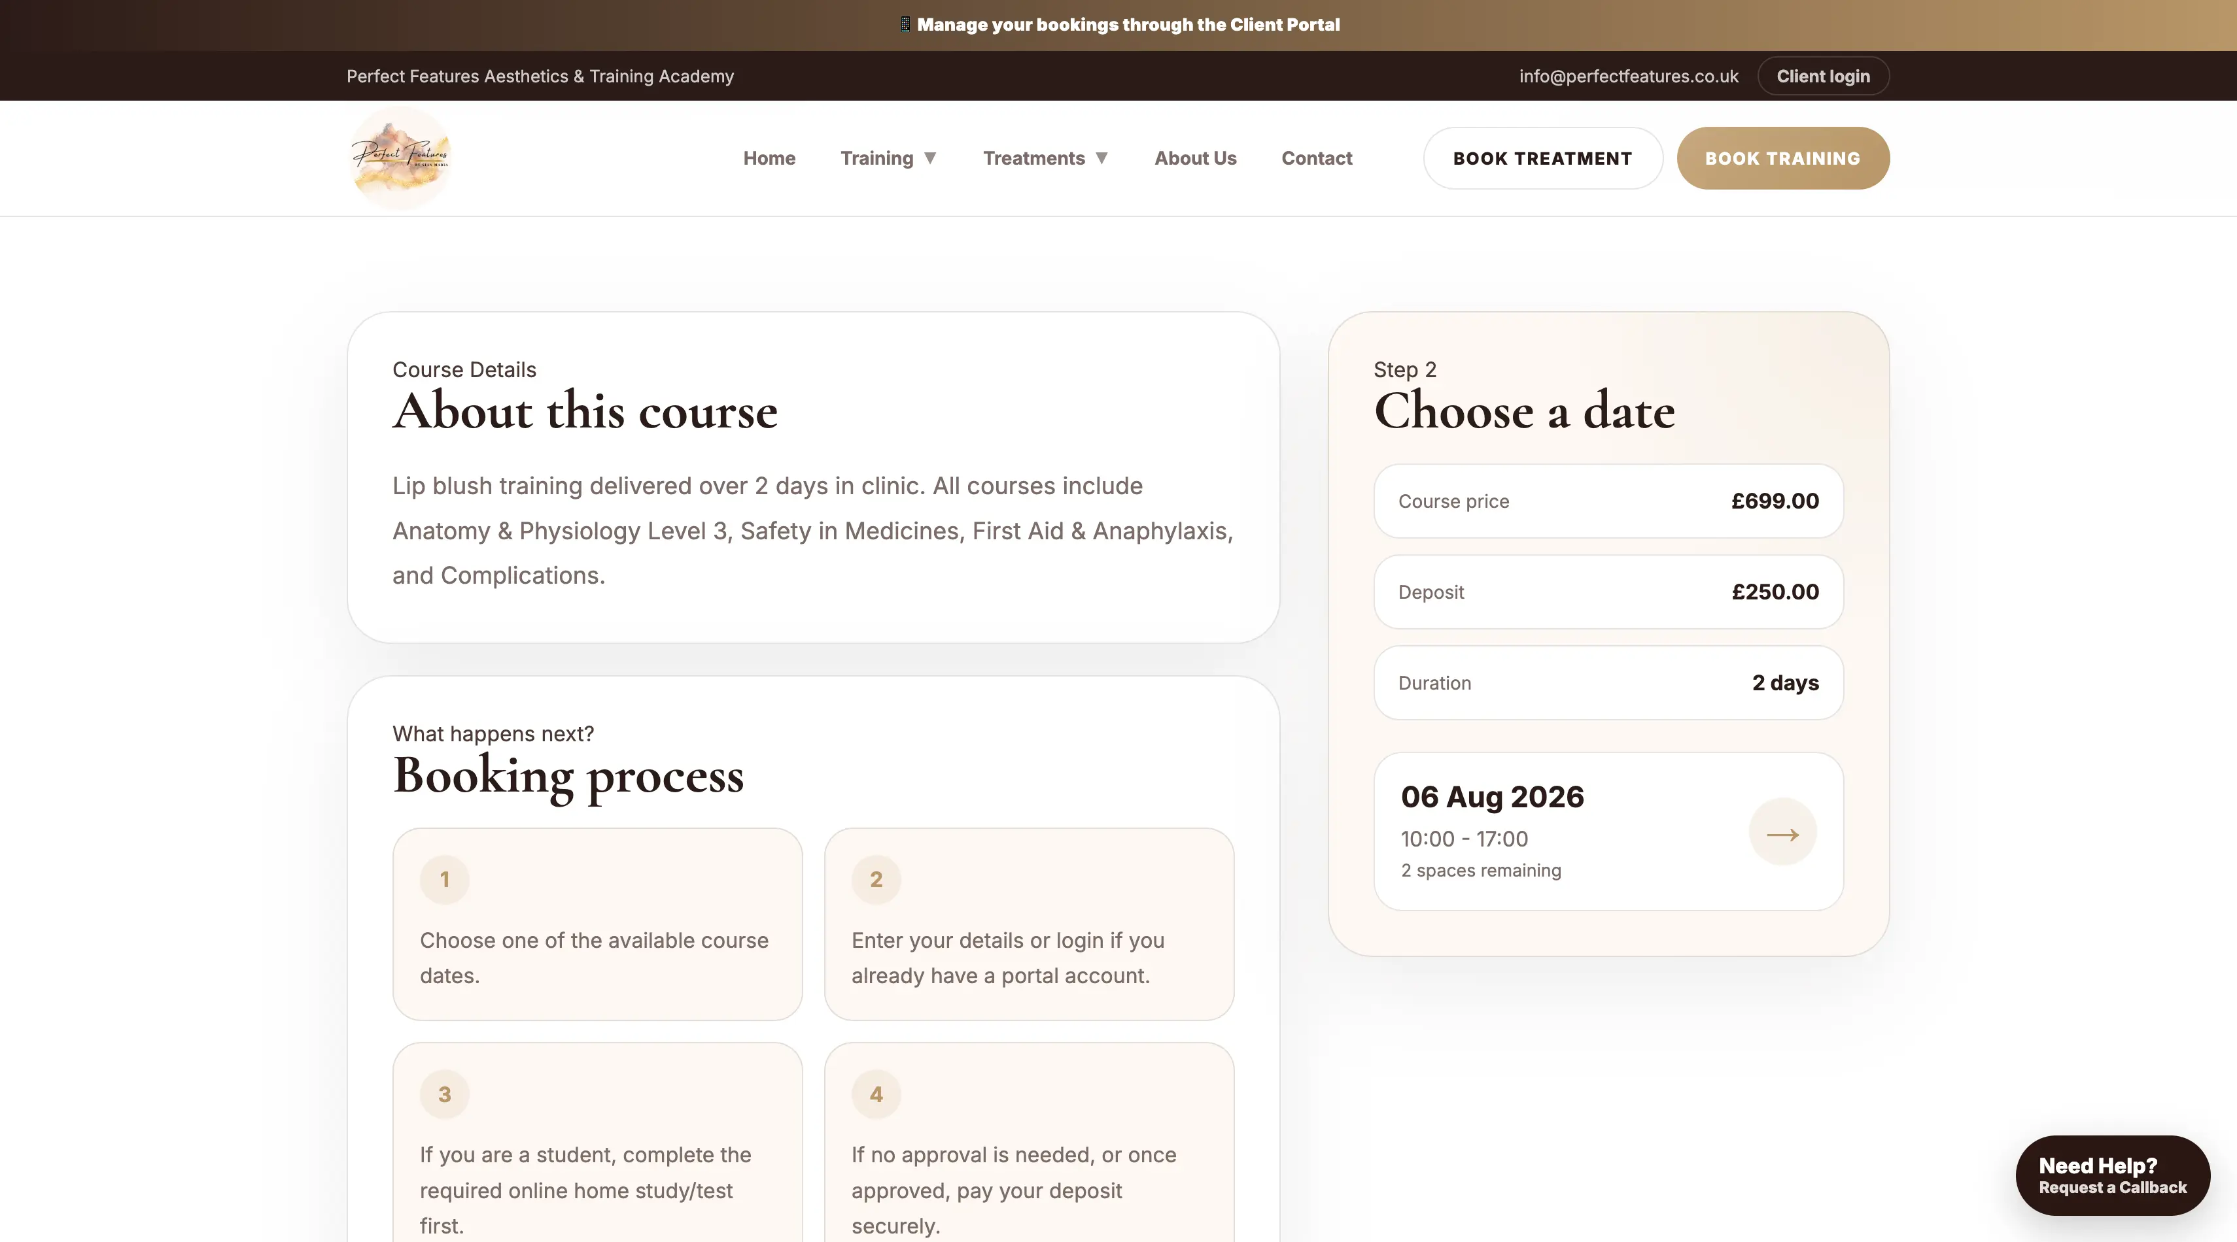Click "Perfect Features Aesthetics & Training Academy" text
Image resolution: width=2237 pixels, height=1242 pixels.
540,76
